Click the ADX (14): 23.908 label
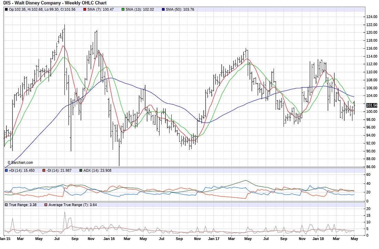 click(98, 171)
